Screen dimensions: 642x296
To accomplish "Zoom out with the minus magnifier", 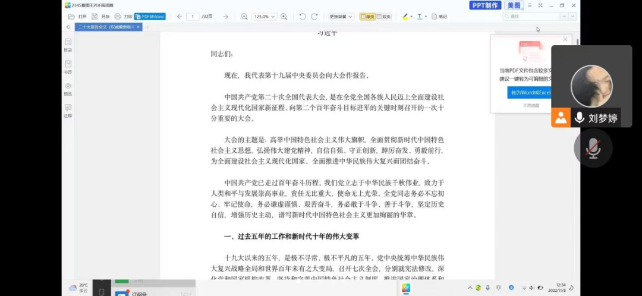I will coord(244,17).
